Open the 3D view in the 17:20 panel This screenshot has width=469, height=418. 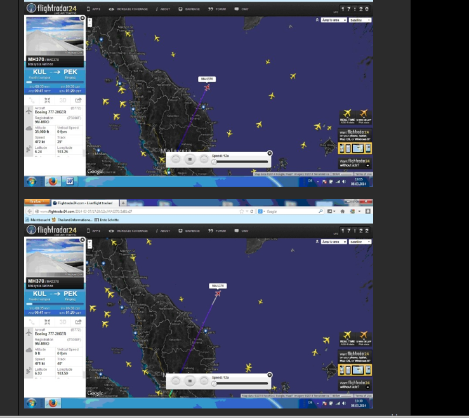(63, 100)
